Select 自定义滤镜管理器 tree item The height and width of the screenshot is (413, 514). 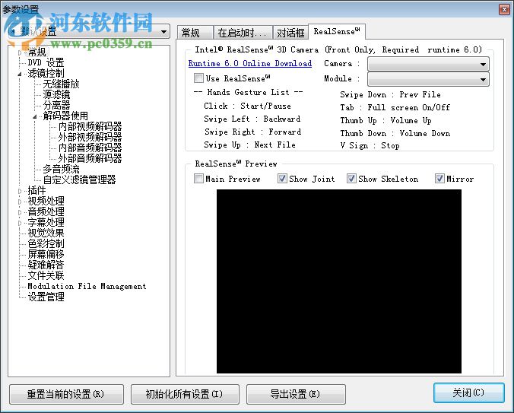click(x=79, y=179)
